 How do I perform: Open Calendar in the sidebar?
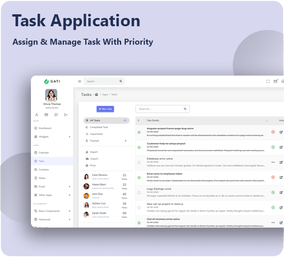click(52, 152)
